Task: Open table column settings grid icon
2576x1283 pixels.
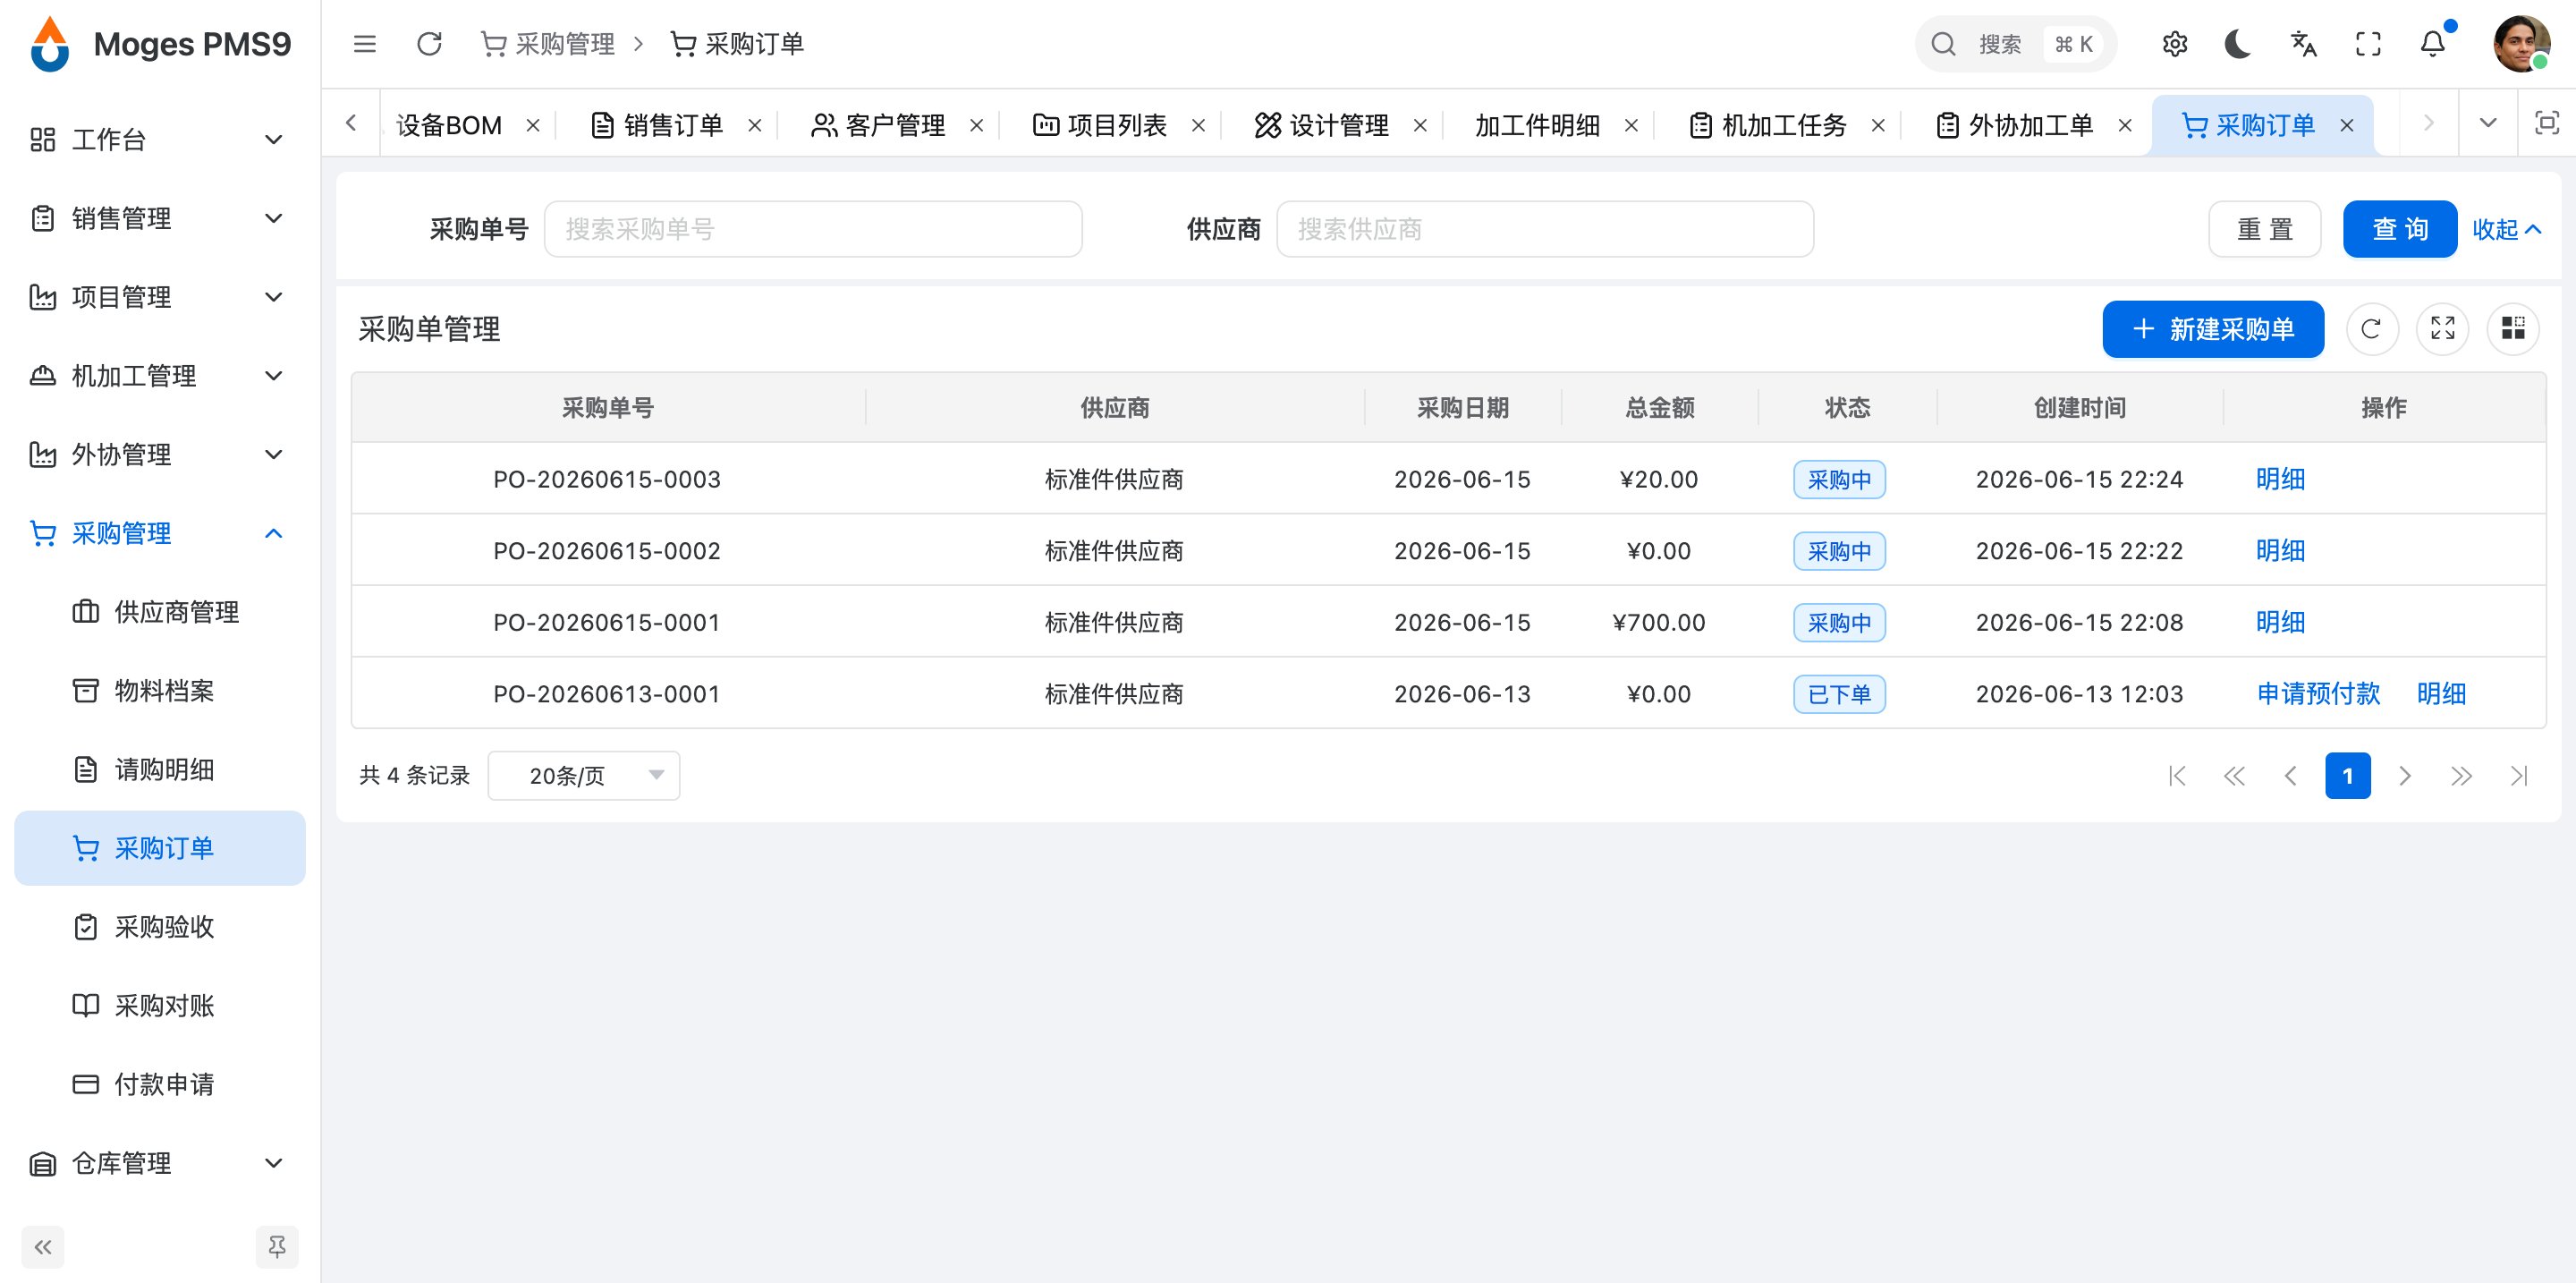Action: click(x=2513, y=329)
